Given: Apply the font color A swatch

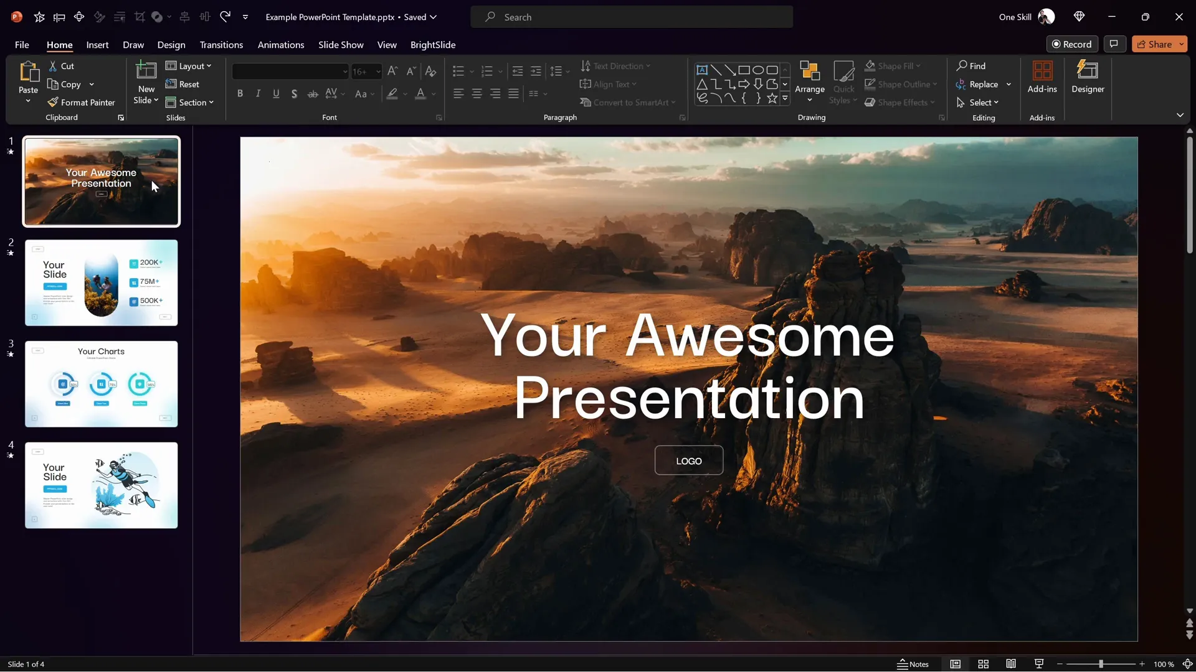Looking at the screenshot, I should coord(420,93).
